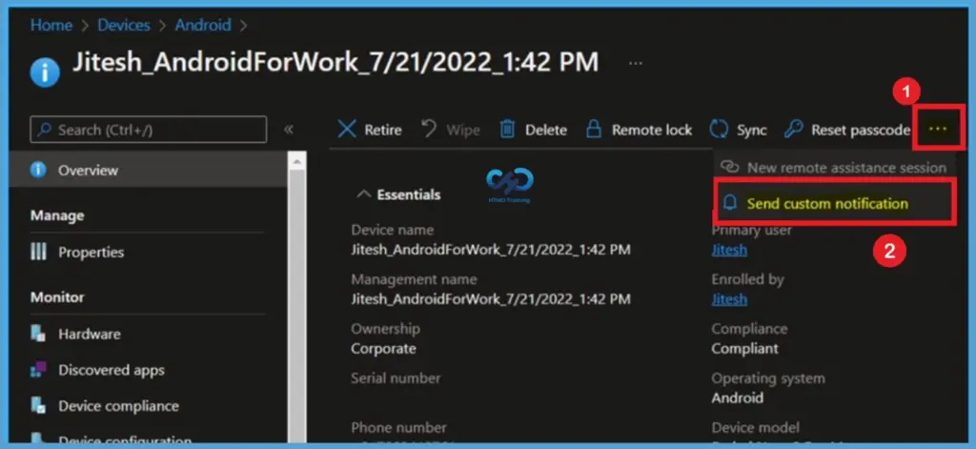This screenshot has width=976, height=449.
Task: Click the search magnifier icon
Action: pos(44,130)
